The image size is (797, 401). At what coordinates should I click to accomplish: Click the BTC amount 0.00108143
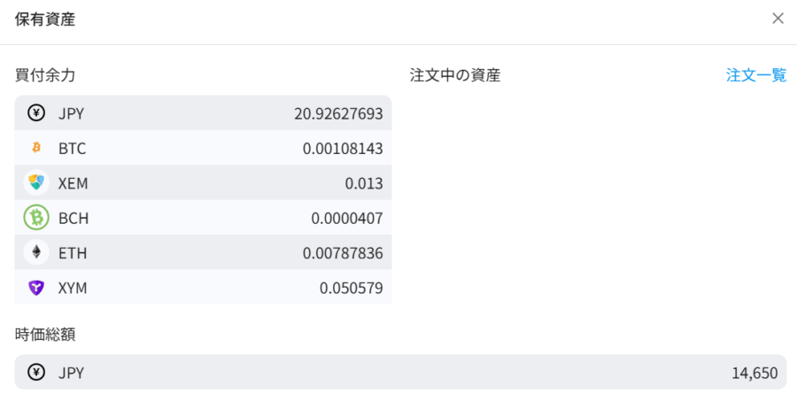coord(343,148)
